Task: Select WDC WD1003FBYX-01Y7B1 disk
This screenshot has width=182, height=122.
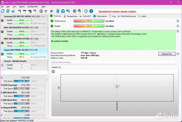Action: click(x=24, y=31)
